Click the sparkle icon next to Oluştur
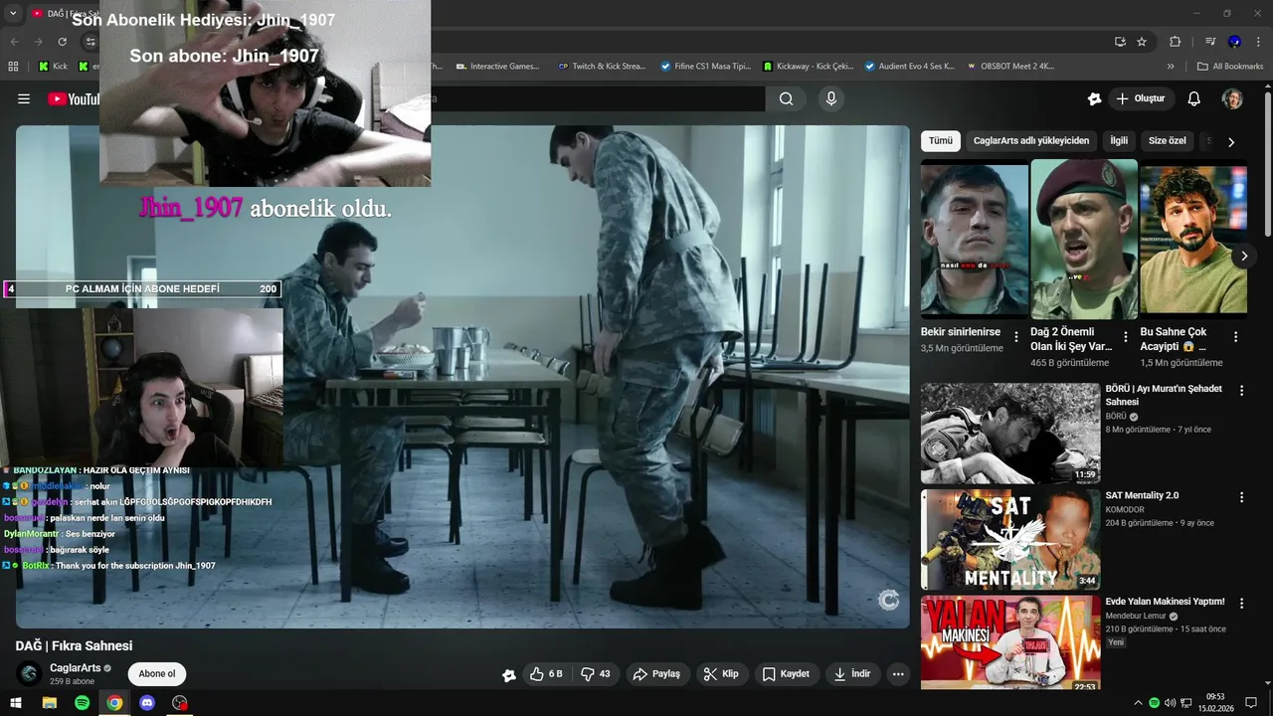The image size is (1273, 716). click(x=1095, y=98)
